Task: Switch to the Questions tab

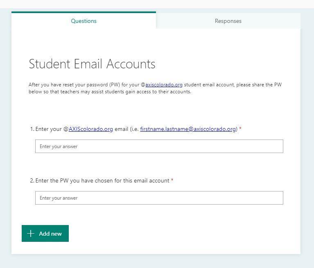Action: (84, 21)
